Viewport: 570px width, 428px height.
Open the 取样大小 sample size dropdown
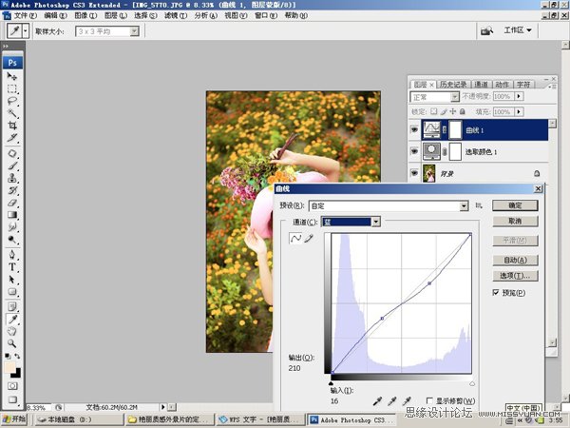[135, 31]
